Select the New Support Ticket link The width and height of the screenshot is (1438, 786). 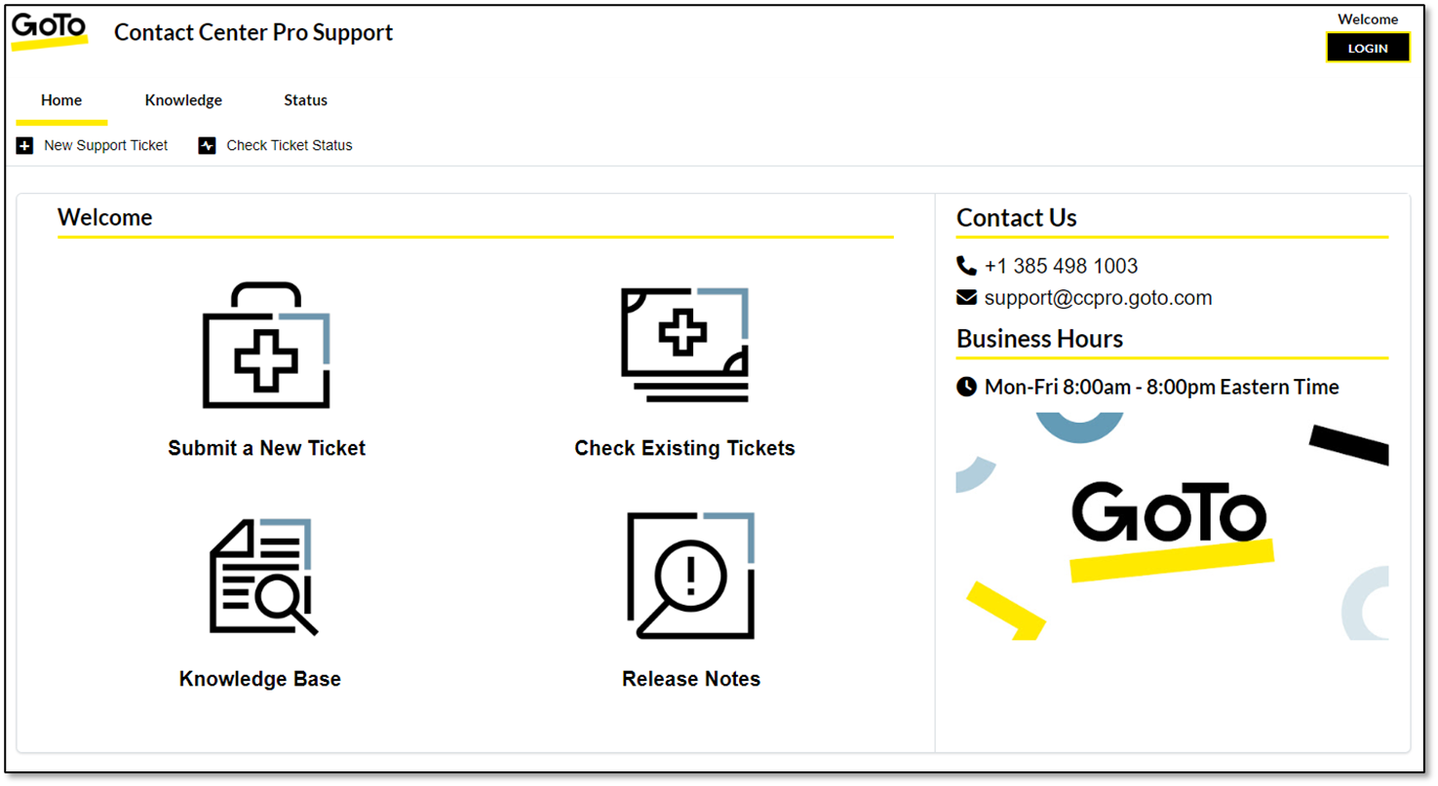(106, 146)
